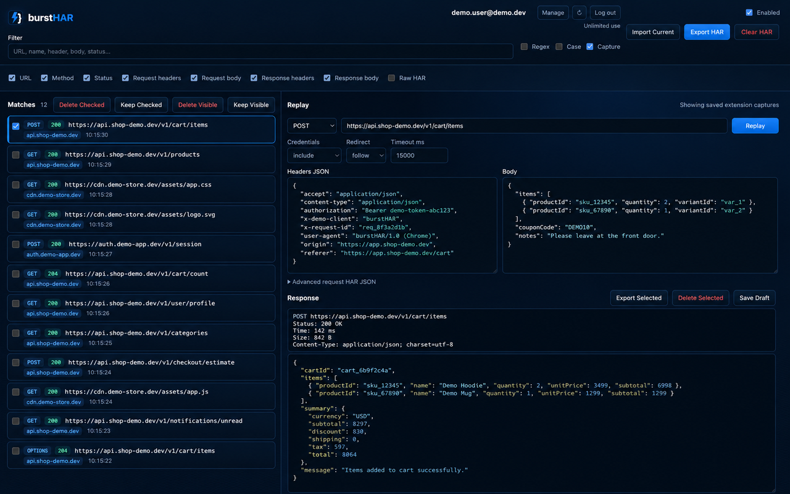
Task: Click the Timeout ms field
Action: pos(419,156)
